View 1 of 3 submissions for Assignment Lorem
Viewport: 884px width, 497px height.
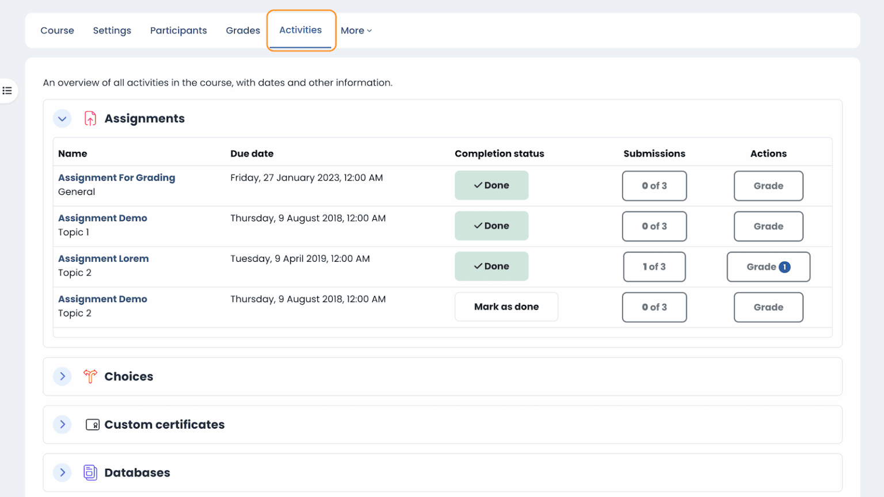pos(654,266)
